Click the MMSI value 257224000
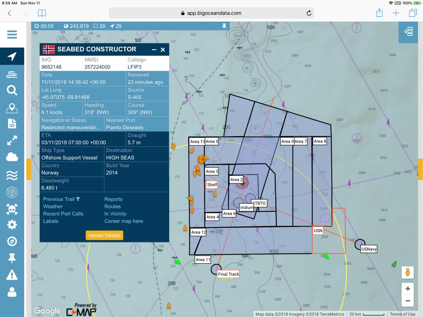 click(97, 67)
